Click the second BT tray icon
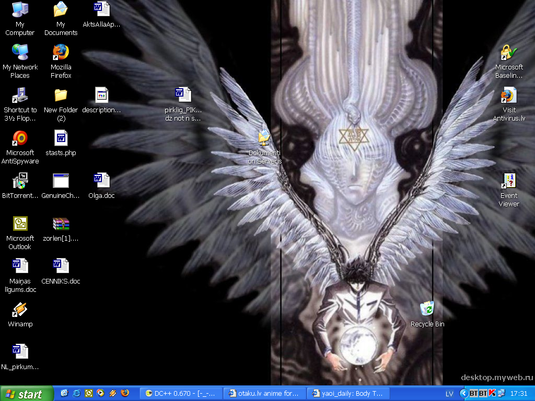 (x=483, y=394)
